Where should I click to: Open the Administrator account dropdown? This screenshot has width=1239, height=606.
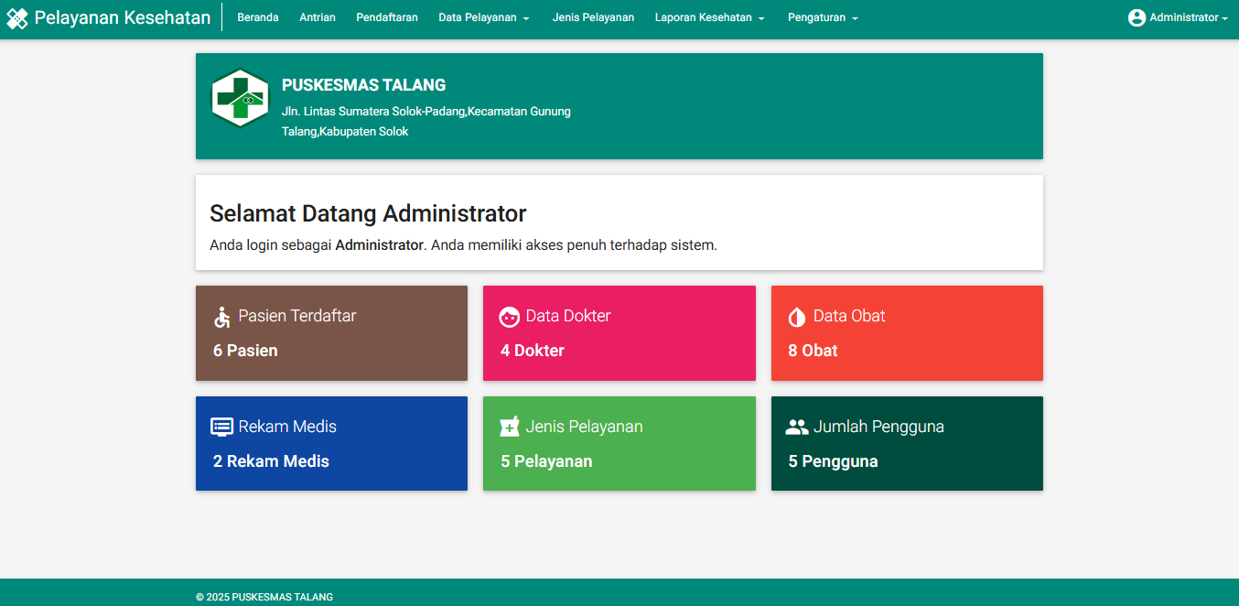pos(1179,17)
